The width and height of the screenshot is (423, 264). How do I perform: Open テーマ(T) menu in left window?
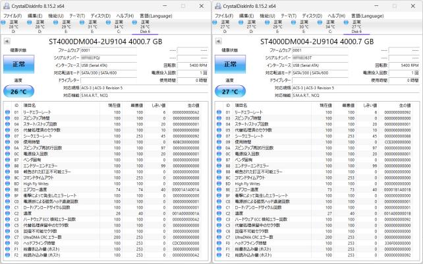[77, 16]
